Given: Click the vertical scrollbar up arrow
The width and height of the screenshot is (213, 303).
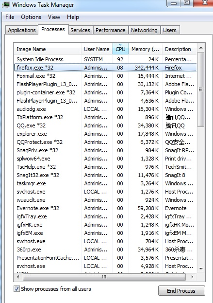Looking at the screenshot, I should (201, 48).
